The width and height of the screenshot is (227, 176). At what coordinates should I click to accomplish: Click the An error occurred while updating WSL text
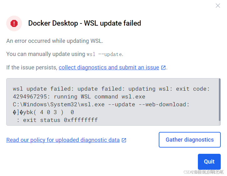pos(55,41)
